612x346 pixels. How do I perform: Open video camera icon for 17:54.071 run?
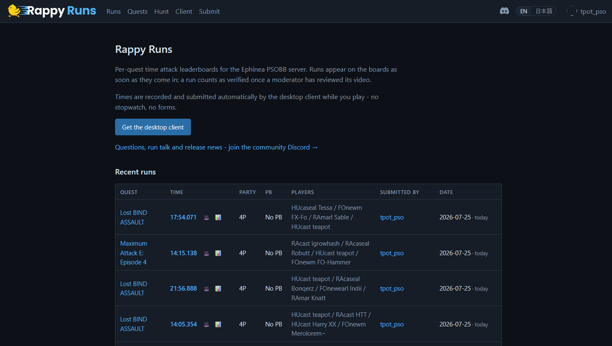click(x=206, y=218)
